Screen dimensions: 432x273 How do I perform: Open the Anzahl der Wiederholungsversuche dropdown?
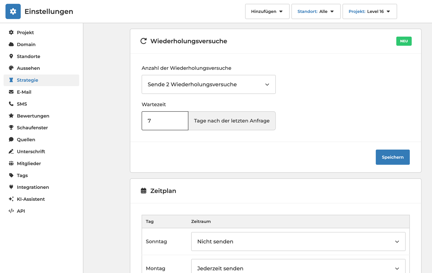point(208,84)
